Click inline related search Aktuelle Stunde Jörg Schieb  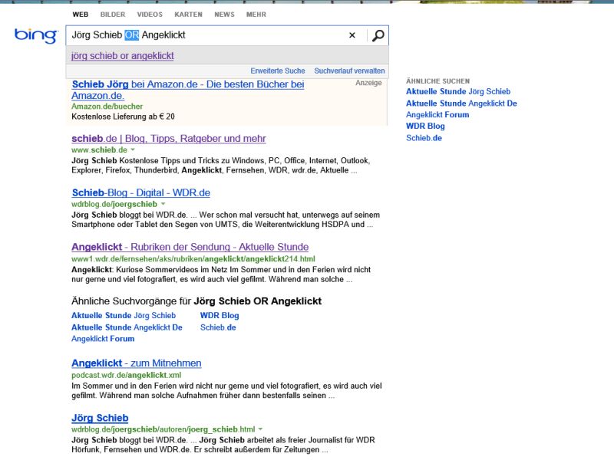tap(124, 315)
